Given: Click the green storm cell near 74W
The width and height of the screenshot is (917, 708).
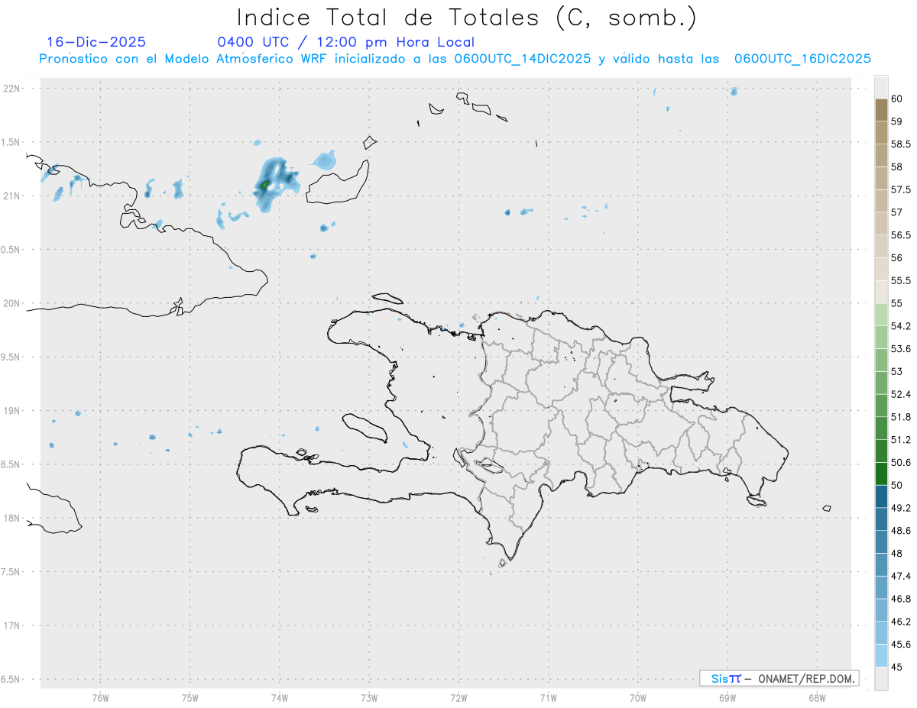Looking at the screenshot, I should pos(265,185).
